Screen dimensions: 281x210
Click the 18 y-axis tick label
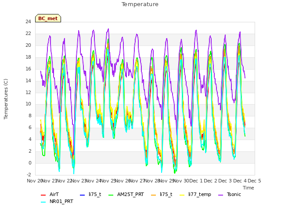click(28, 57)
